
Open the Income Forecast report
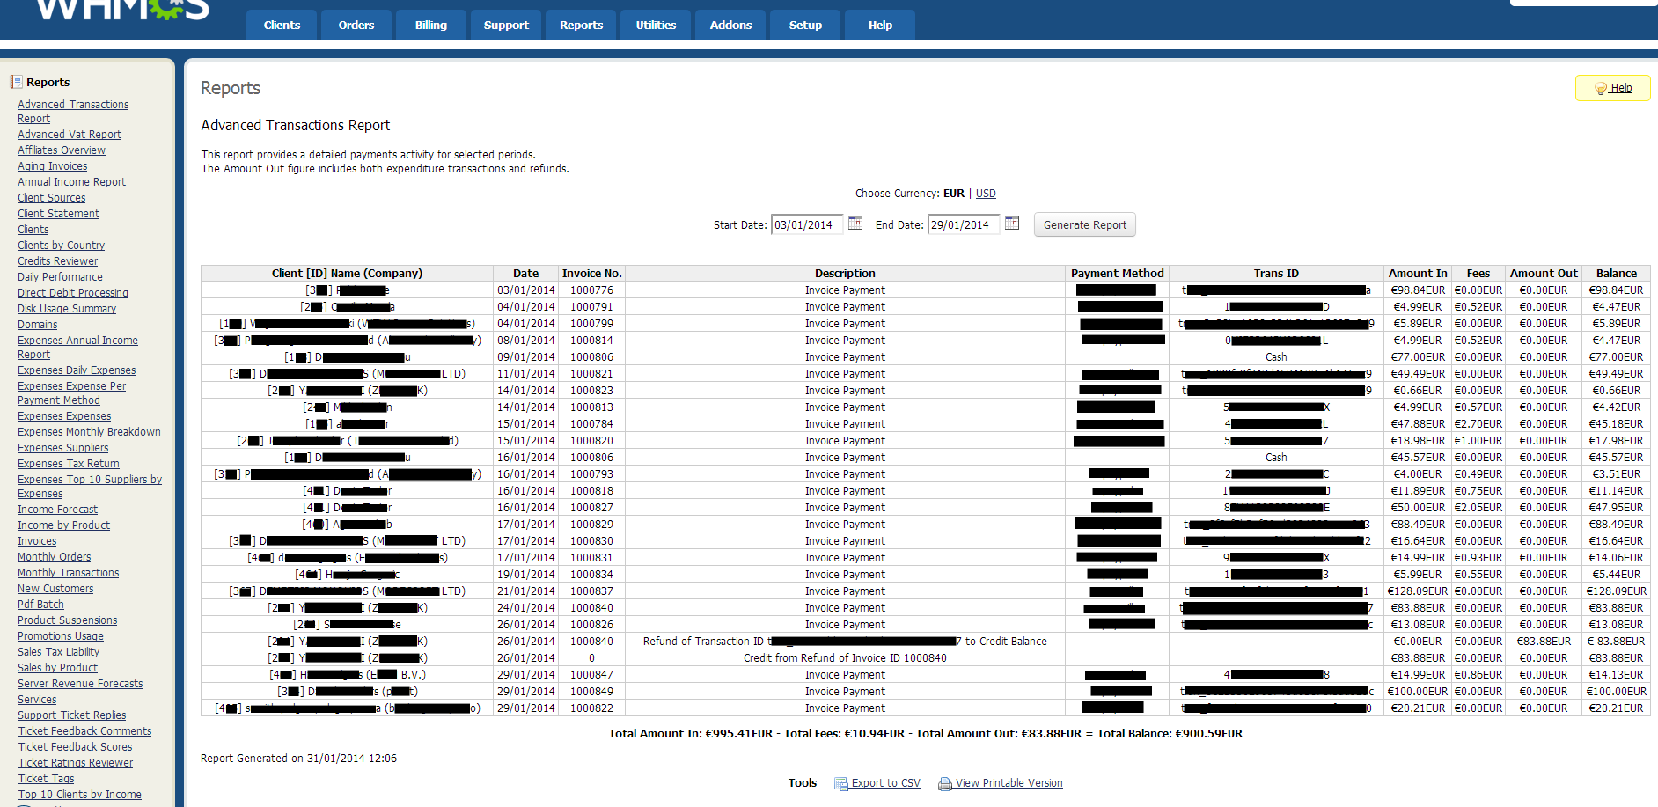coord(57,510)
